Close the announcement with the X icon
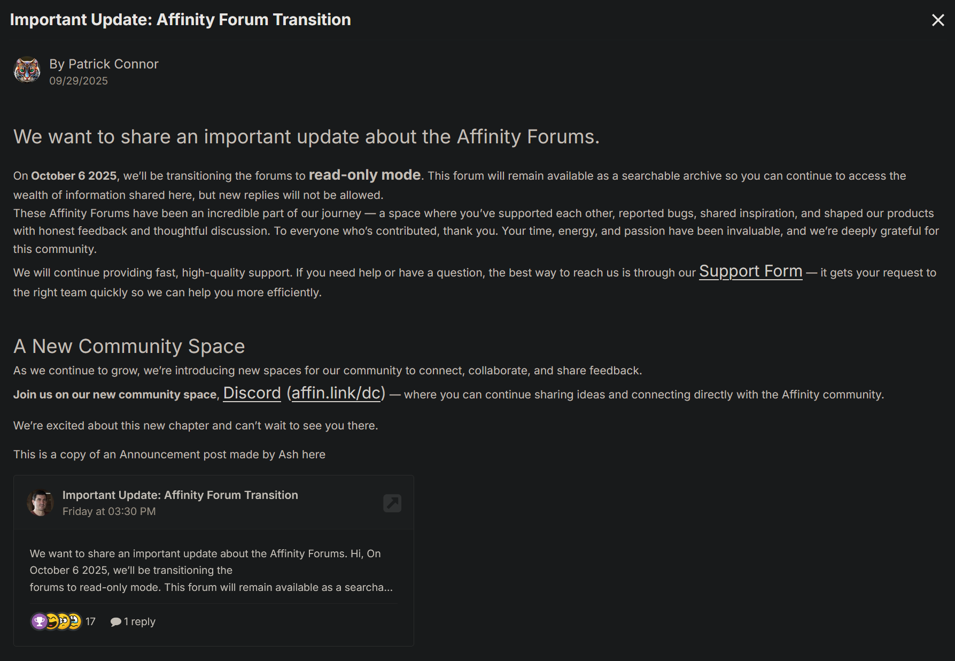 pos(938,20)
